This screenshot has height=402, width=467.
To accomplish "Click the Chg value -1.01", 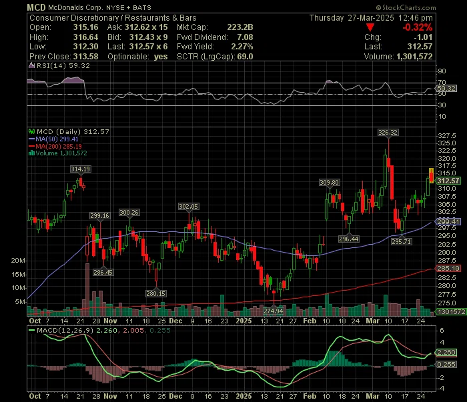I will (423, 37).
